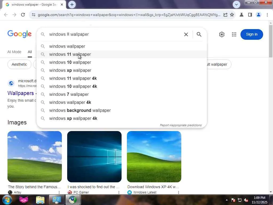Open PC Gamer Windows 10 image
This screenshot has height=205, width=273.
[94, 156]
